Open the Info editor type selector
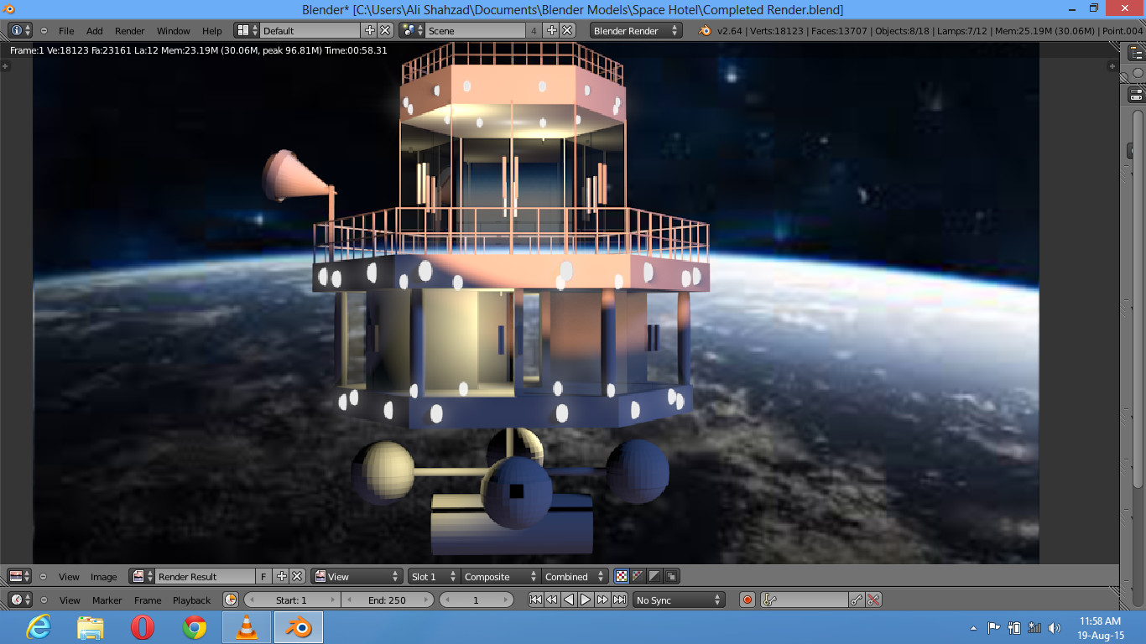Screen dimensions: 1146x644 pyautogui.click(x=20, y=30)
